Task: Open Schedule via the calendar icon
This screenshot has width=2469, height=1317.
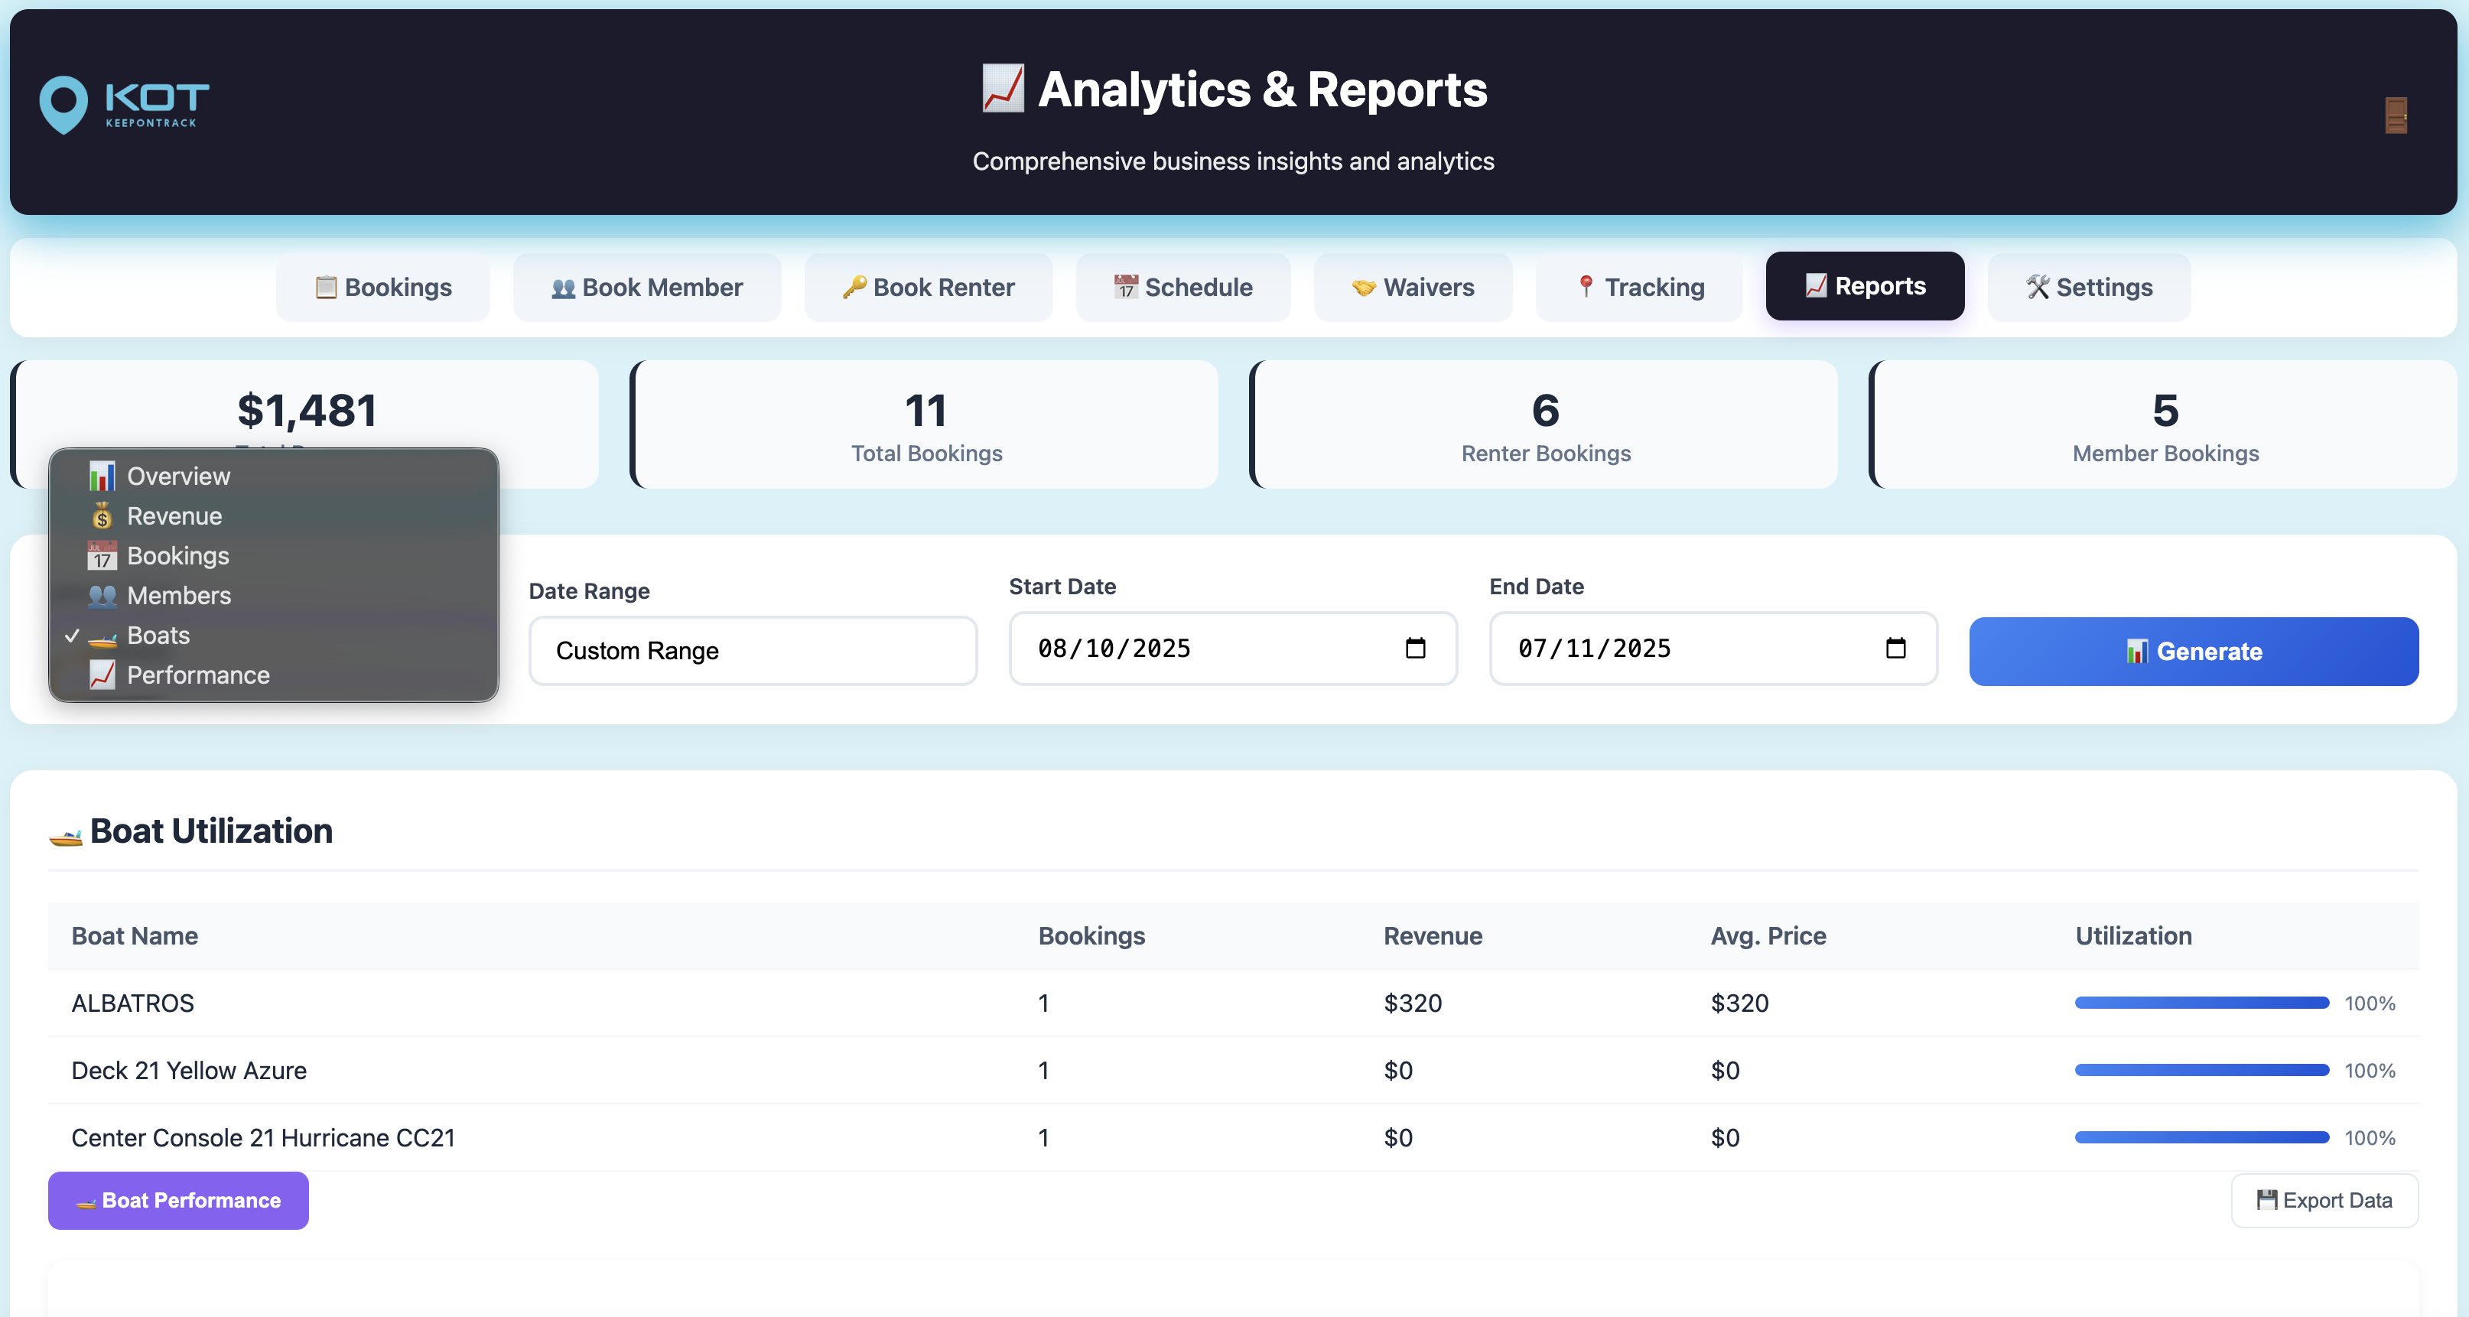Action: coord(1125,287)
